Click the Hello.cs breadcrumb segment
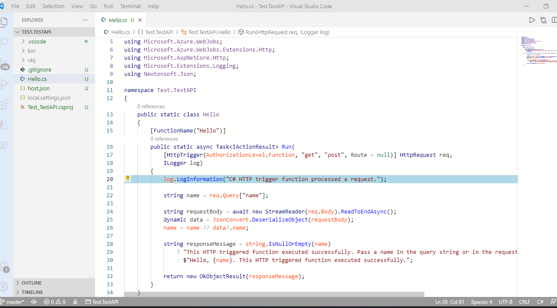557x308 pixels. pos(117,32)
